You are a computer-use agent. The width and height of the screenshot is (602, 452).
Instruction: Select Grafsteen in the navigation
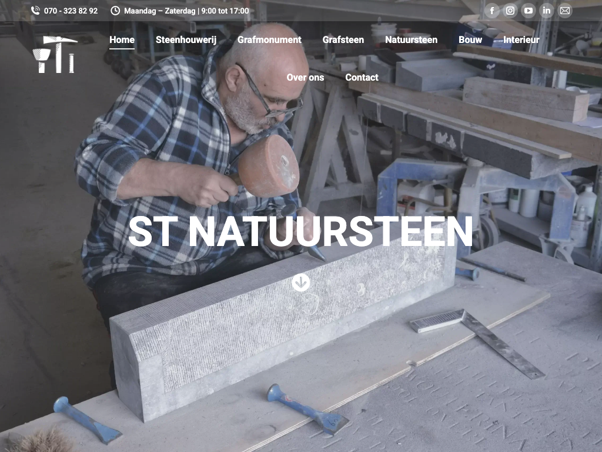[343, 40]
